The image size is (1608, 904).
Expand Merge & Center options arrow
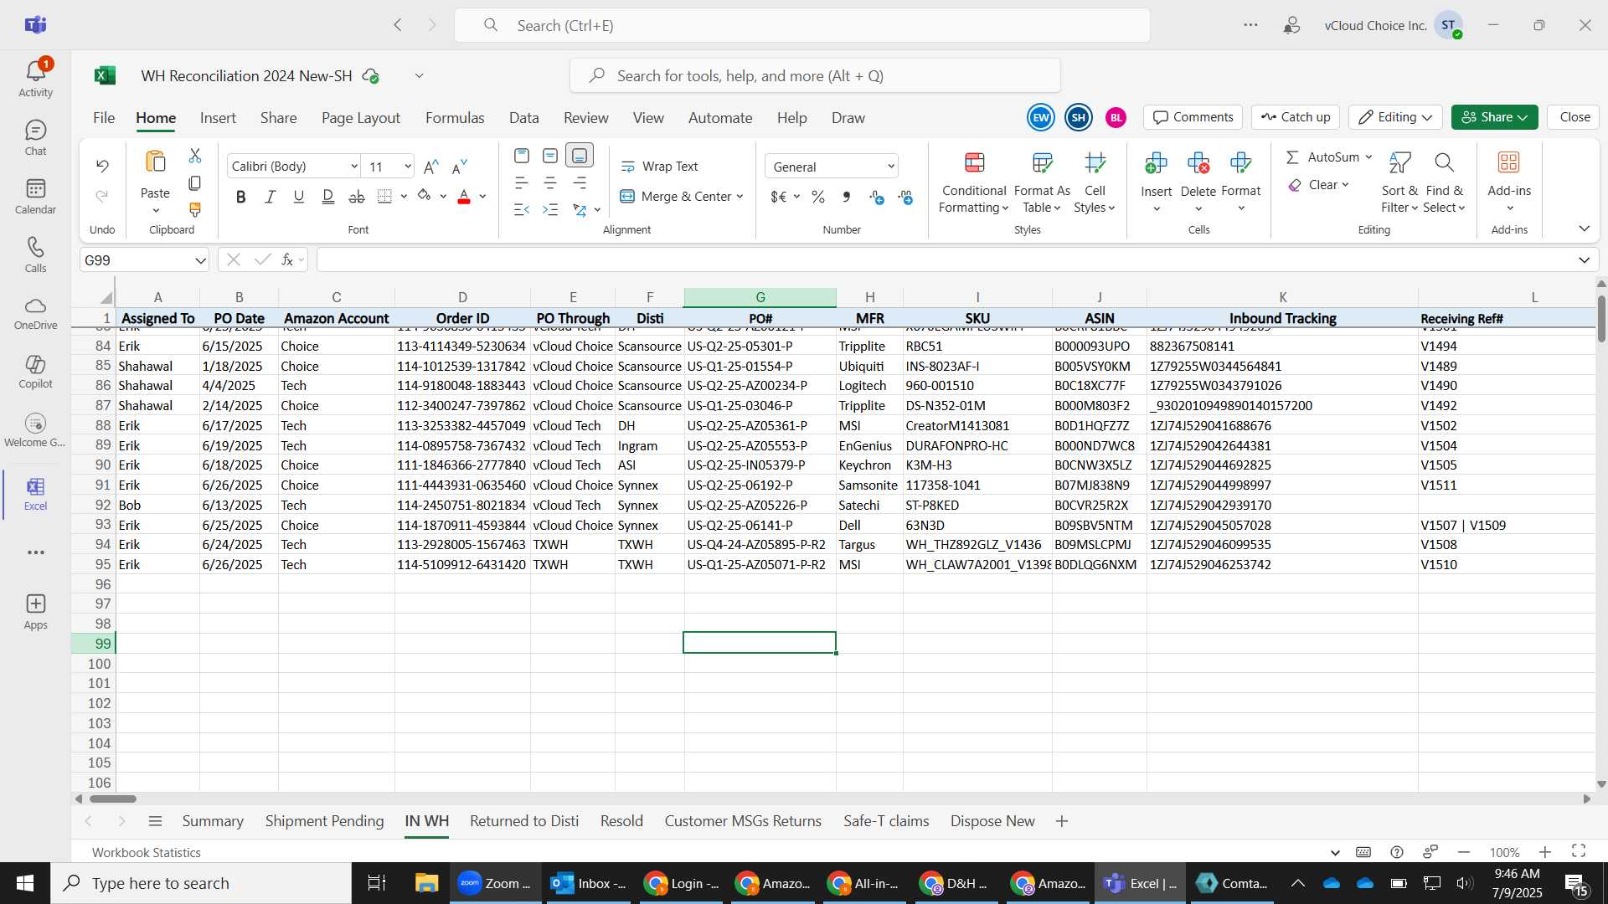[x=740, y=197]
